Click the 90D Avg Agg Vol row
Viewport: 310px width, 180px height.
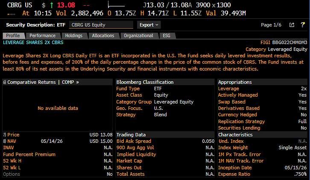tap(165, 148)
